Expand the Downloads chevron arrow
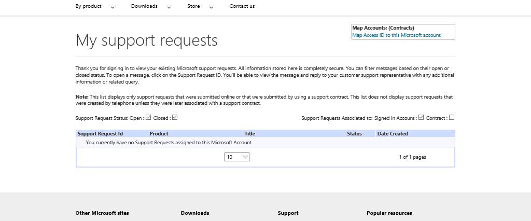The width and height of the screenshot is (531, 221). (x=170, y=7)
